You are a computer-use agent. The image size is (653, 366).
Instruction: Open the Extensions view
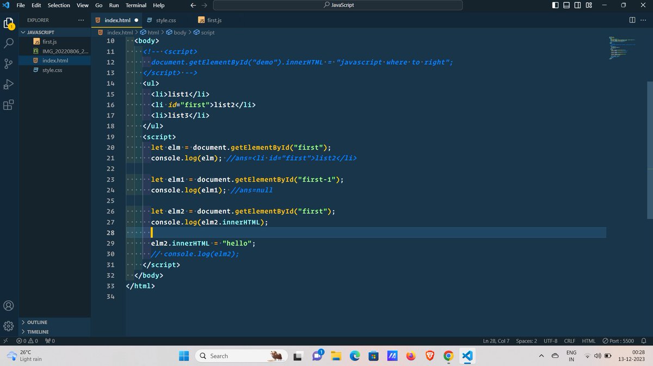coord(9,105)
